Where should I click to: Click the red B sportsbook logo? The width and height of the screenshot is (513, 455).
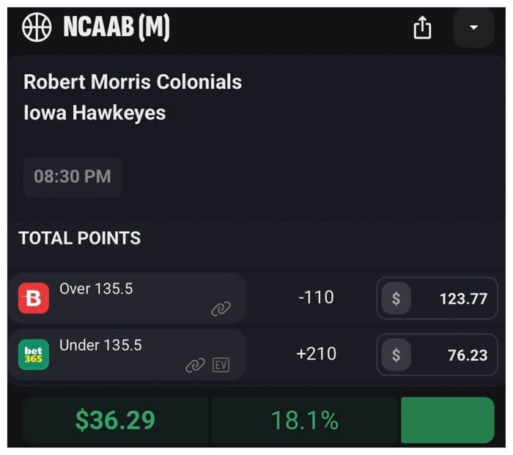click(34, 299)
